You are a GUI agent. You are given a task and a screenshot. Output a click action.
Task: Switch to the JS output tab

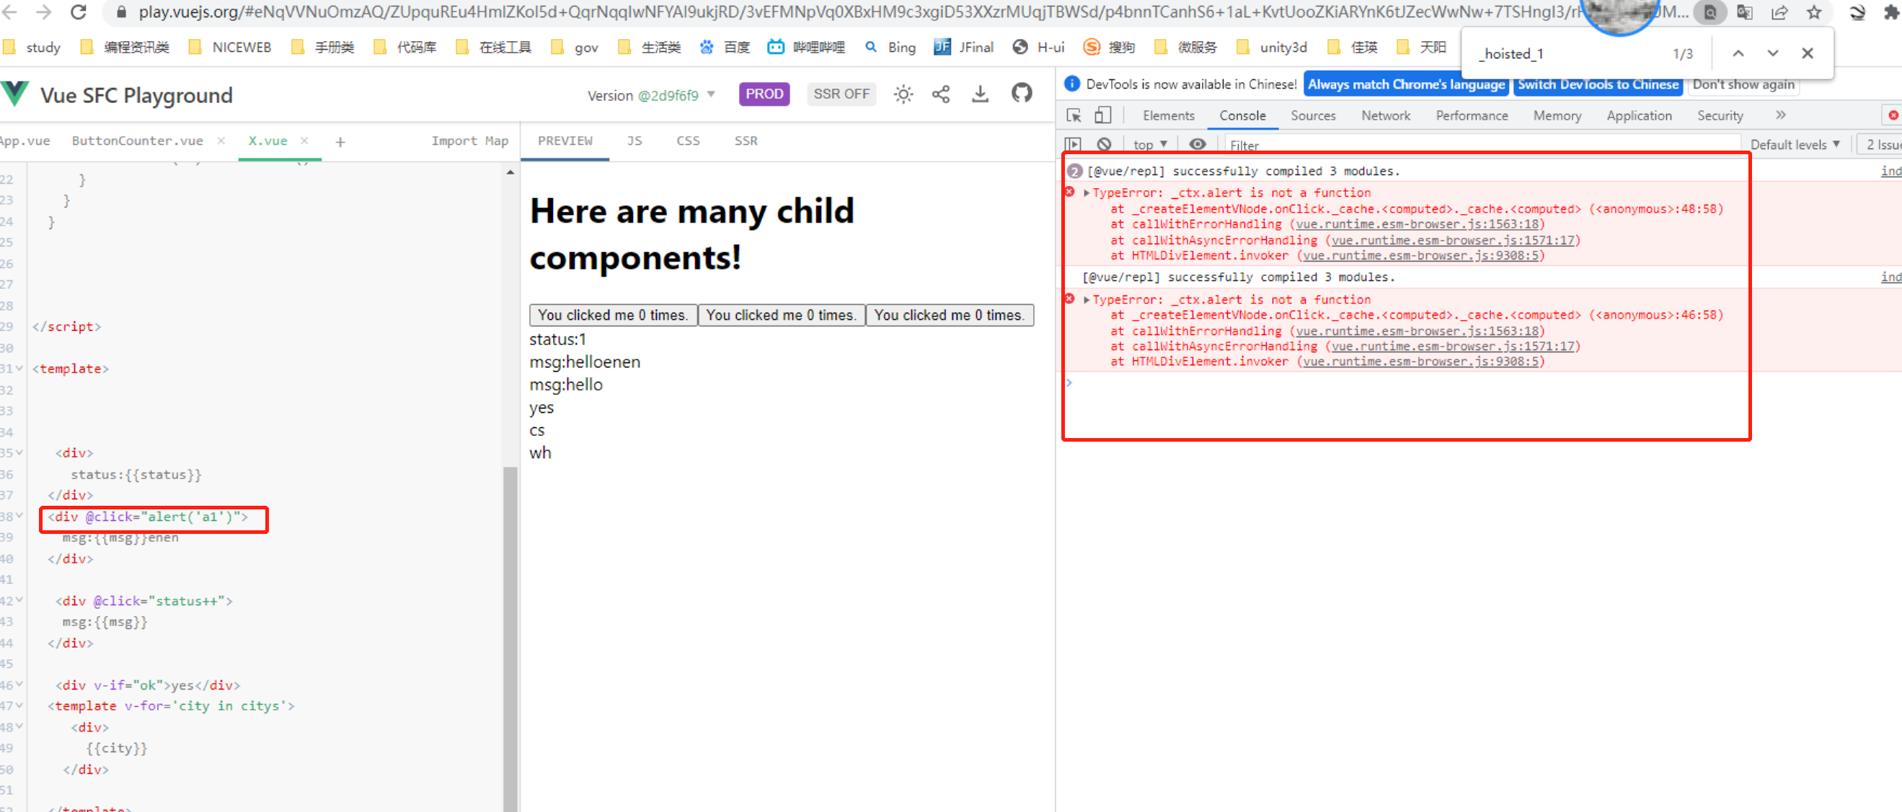(x=634, y=141)
